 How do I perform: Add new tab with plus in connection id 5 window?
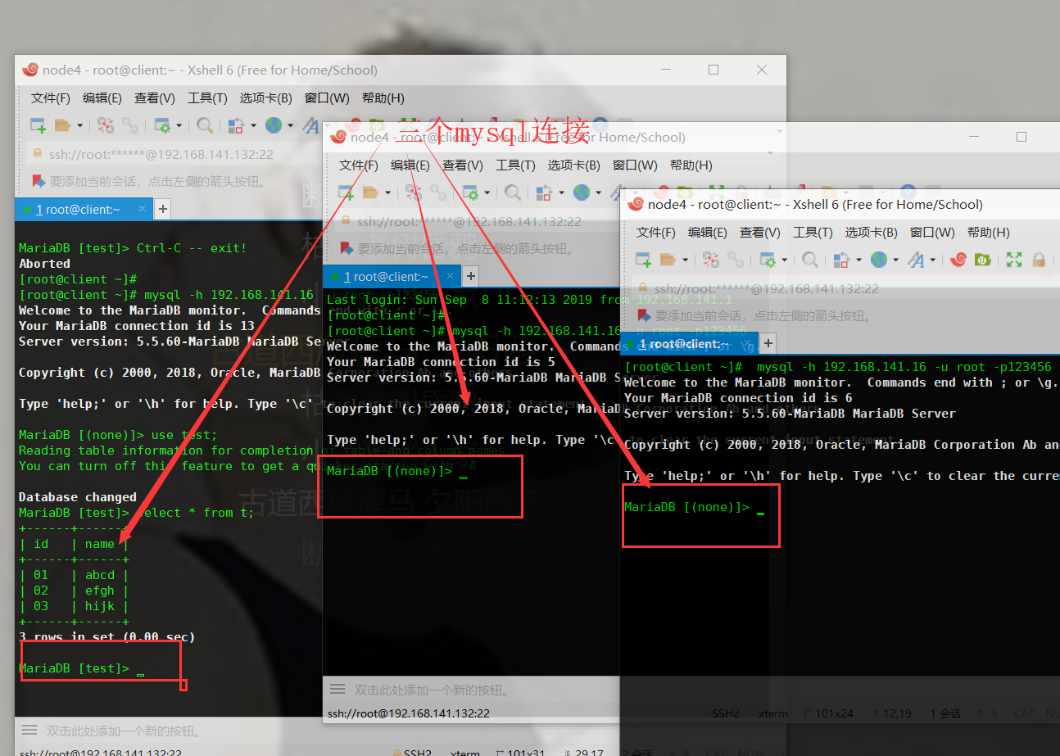470,277
